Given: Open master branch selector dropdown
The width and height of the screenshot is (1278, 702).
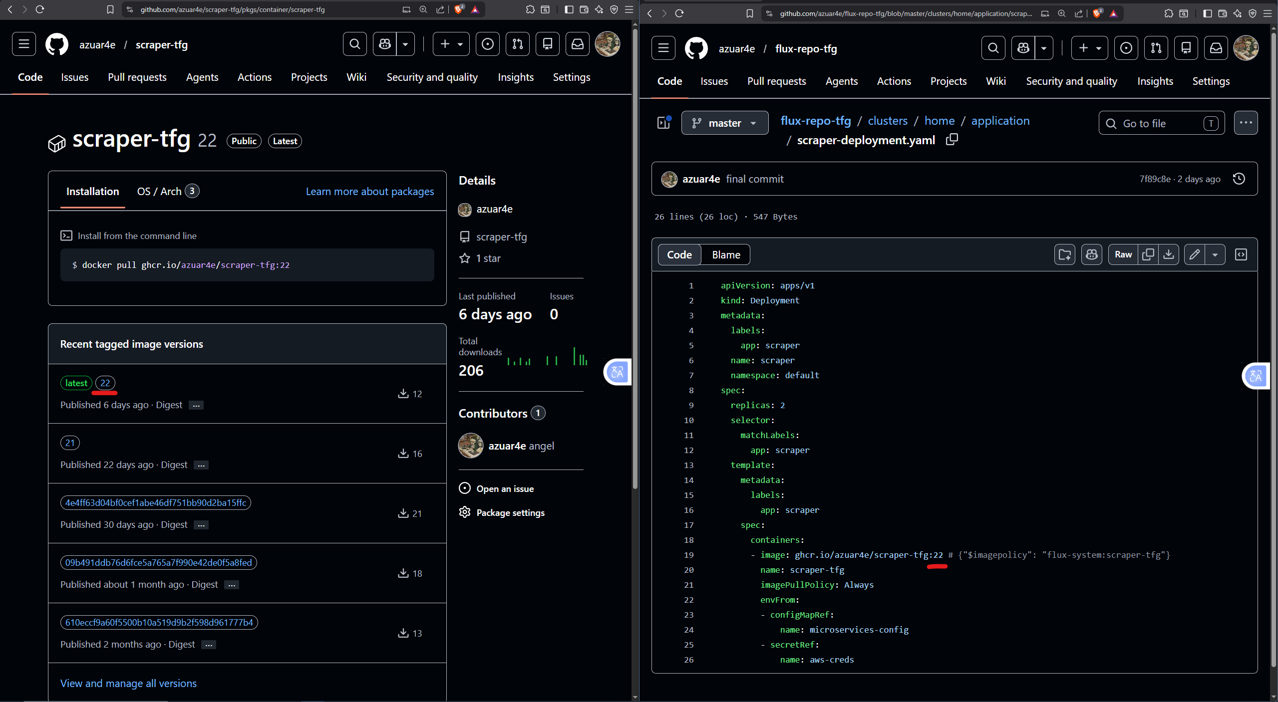Looking at the screenshot, I should pyautogui.click(x=725, y=123).
